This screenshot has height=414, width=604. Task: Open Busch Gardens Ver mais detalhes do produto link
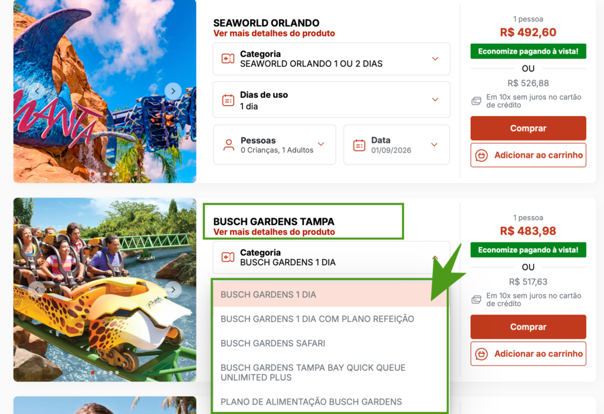[274, 232]
